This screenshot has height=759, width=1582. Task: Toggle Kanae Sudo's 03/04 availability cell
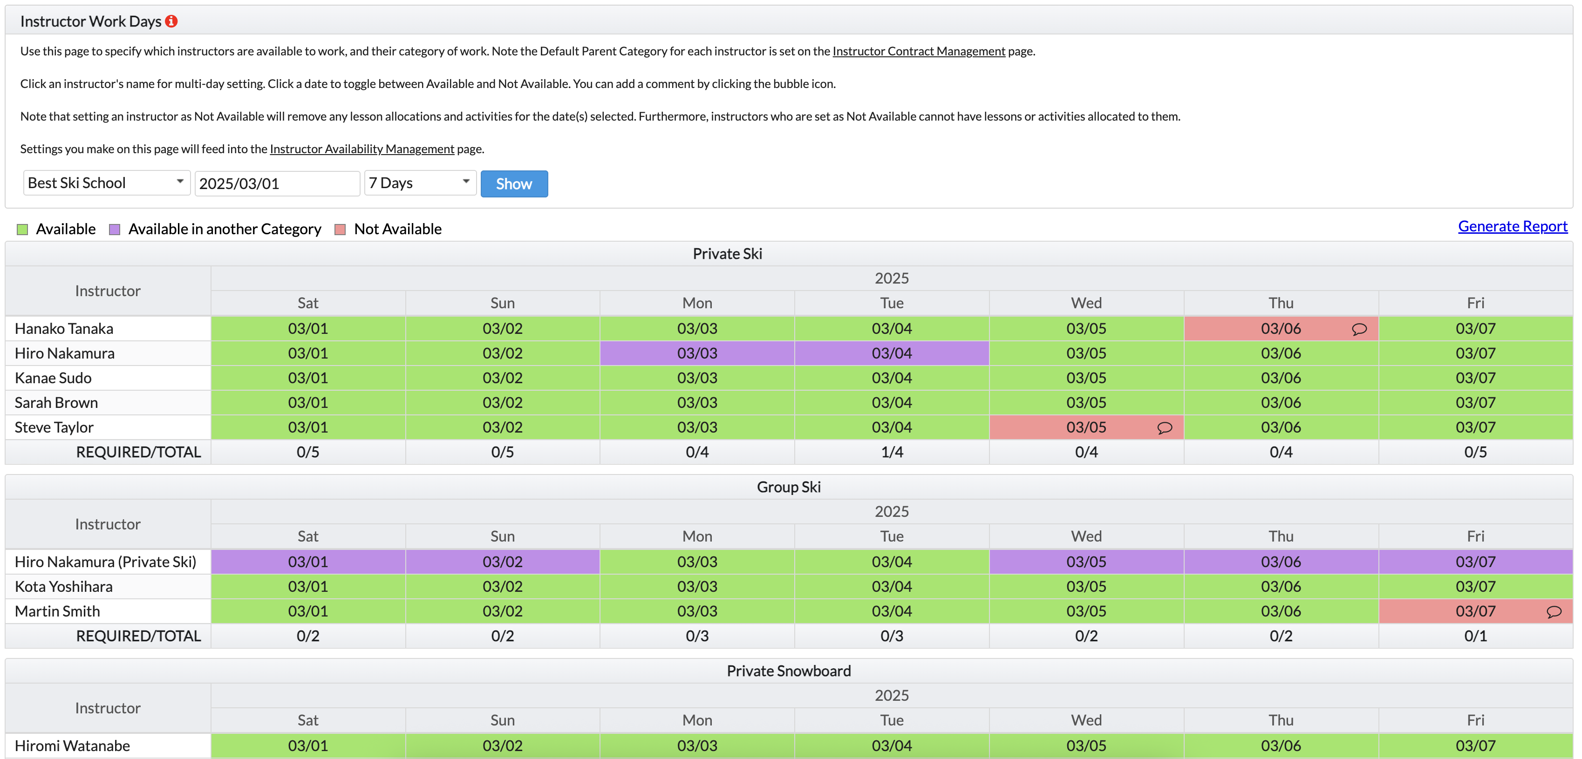[x=891, y=378]
